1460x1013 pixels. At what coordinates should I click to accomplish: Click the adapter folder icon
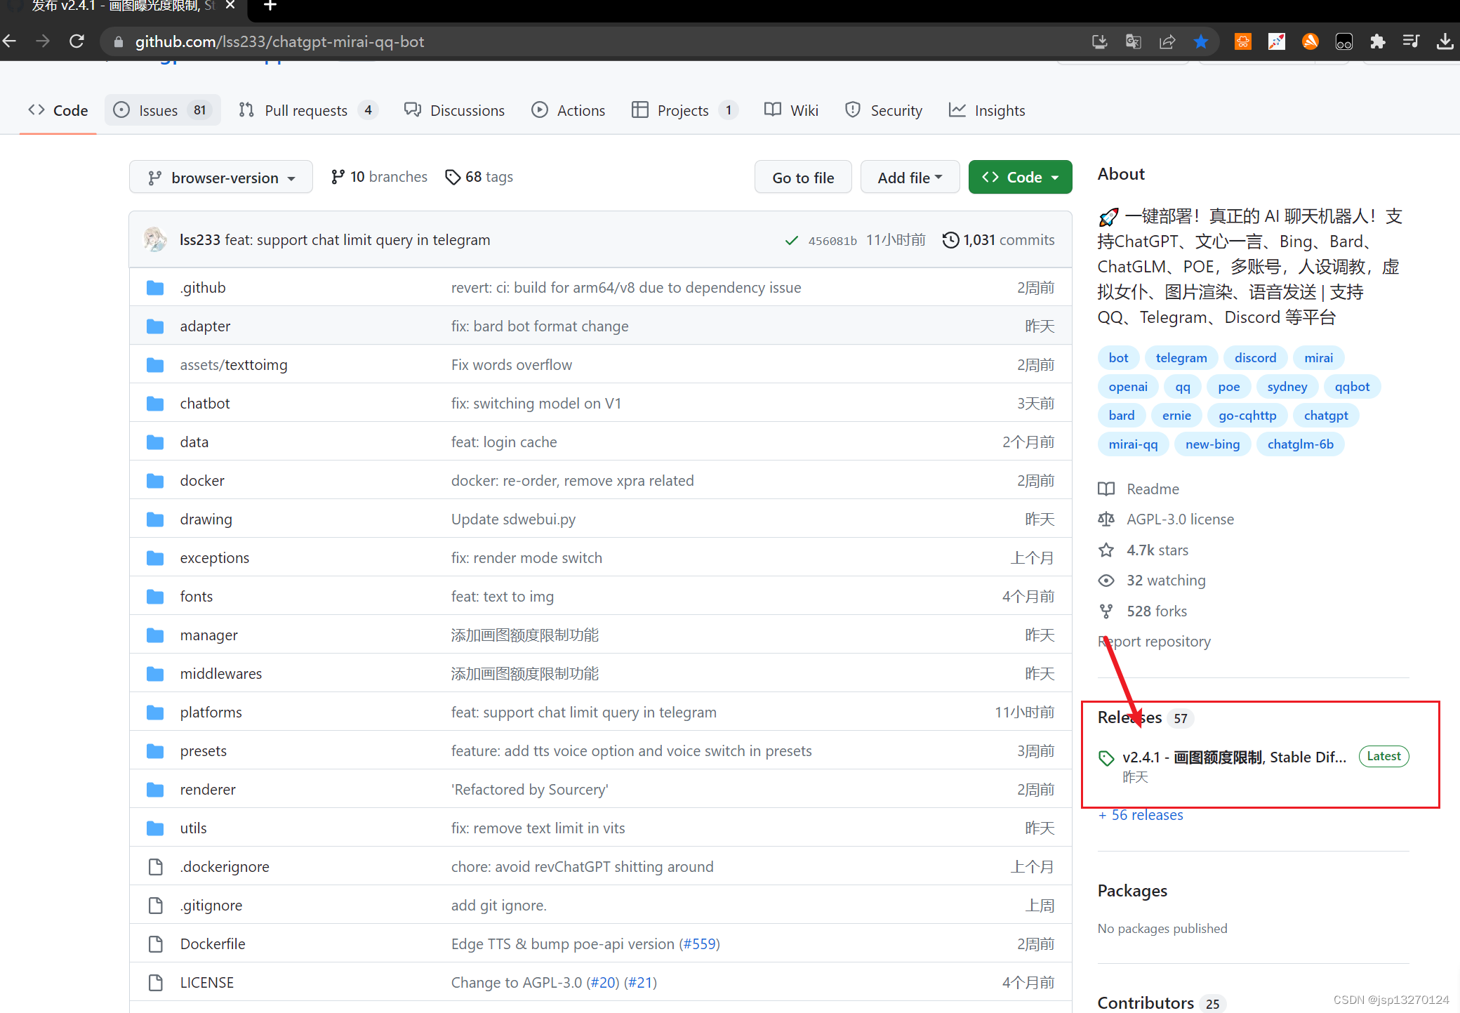[x=155, y=326]
